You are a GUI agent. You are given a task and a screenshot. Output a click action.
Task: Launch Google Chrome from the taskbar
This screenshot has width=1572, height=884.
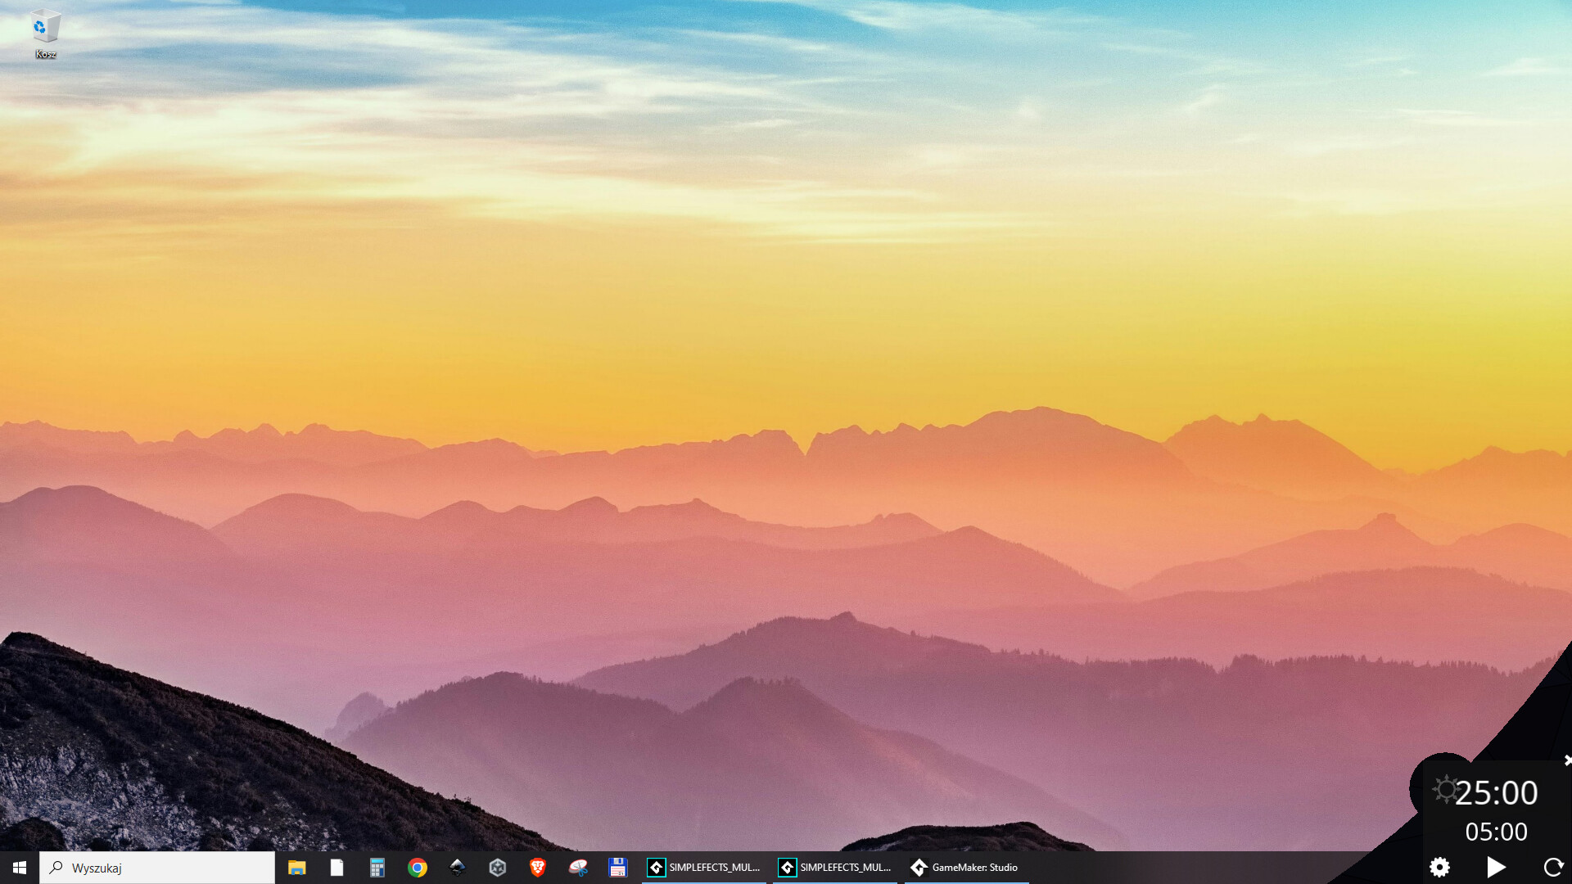[x=418, y=867]
